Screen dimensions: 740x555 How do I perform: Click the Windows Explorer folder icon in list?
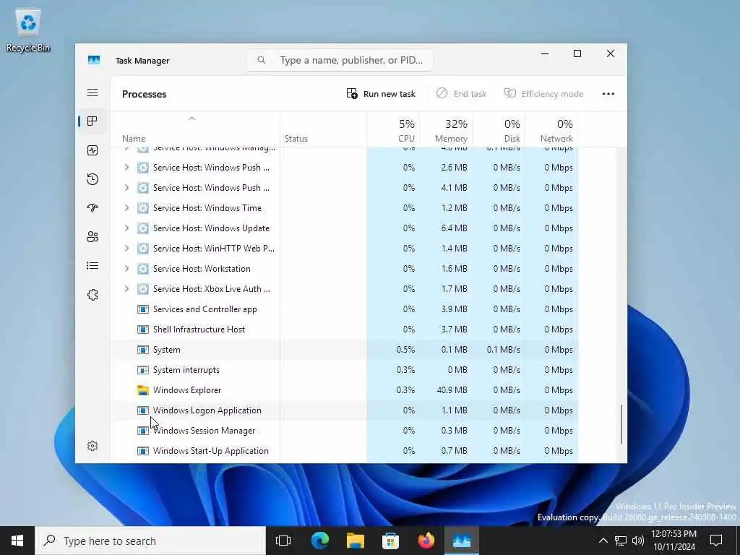tap(142, 390)
